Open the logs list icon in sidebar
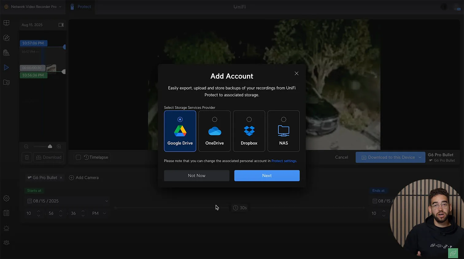This screenshot has height=259, width=464. point(6,213)
